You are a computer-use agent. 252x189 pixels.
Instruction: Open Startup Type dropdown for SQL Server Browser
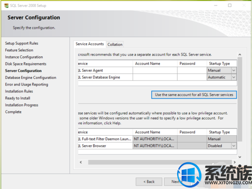(x=234, y=146)
